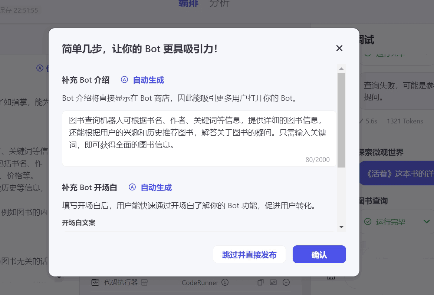
Task: Focus the Bot introduction text area
Action: (199, 139)
